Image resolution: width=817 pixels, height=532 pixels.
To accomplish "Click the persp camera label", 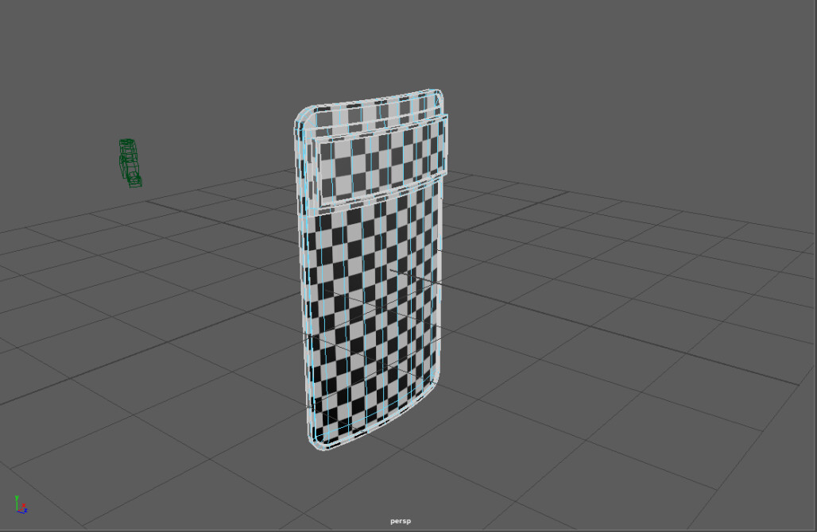I will (x=400, y=520).
